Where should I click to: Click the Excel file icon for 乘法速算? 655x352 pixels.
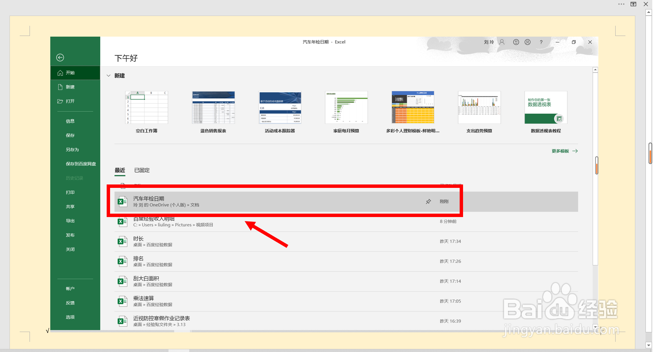(x=122, y=301)
